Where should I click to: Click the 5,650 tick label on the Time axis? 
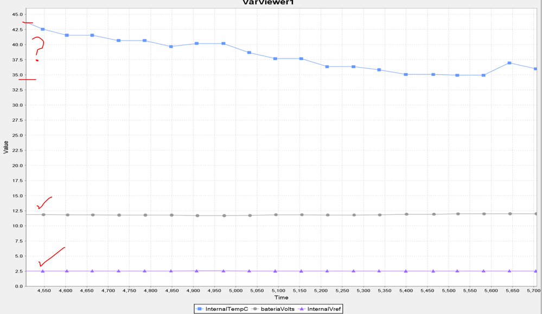click(512, 291)
